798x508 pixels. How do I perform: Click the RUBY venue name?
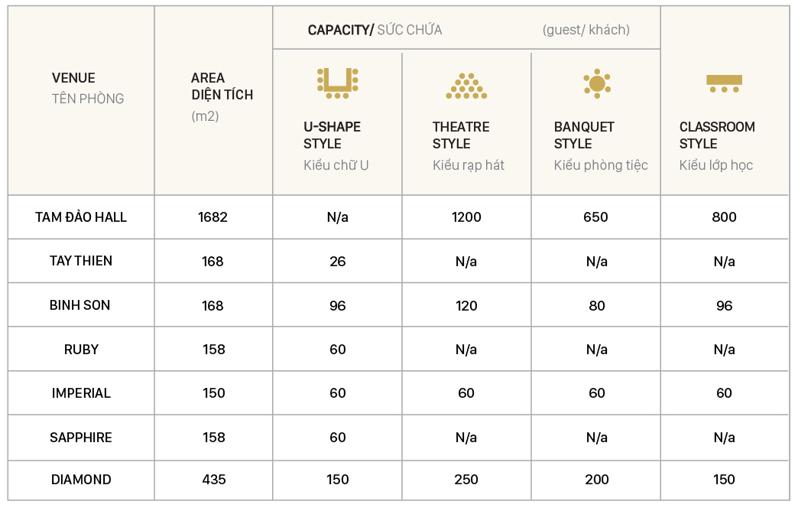pos(81,350)
